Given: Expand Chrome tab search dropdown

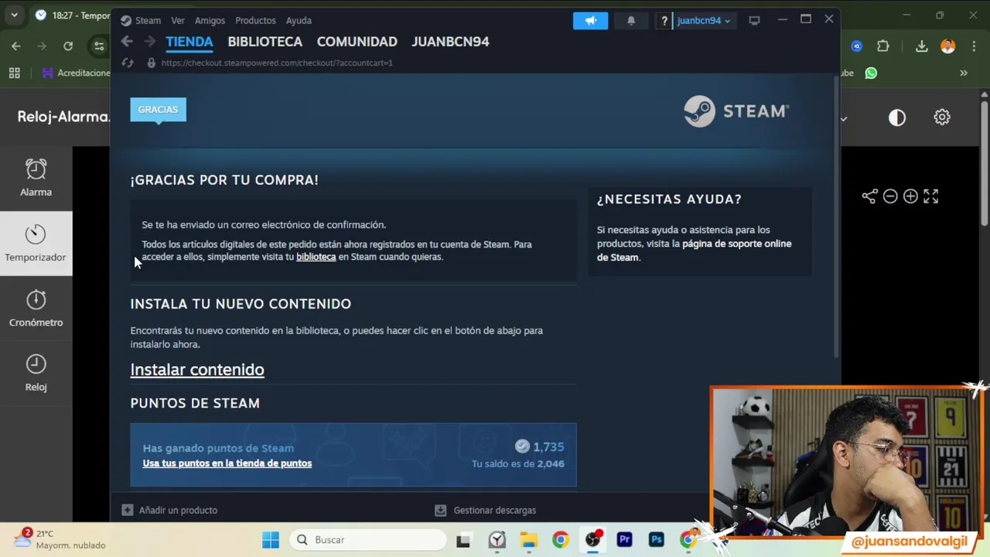Looking at the screenshot, I should [x=14, y=15].
